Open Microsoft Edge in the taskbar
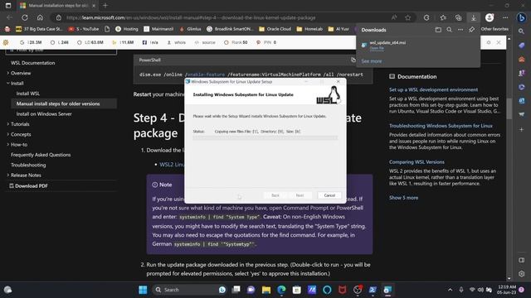Screen dimensions: 531x298 point(281,290)
